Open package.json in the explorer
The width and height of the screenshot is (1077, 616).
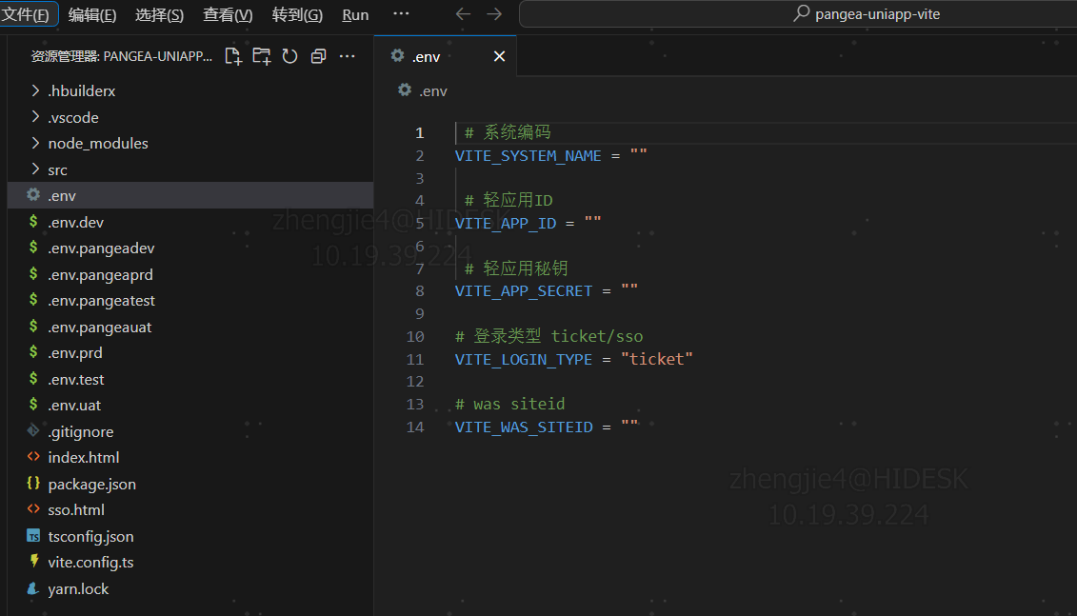(190, 485)
